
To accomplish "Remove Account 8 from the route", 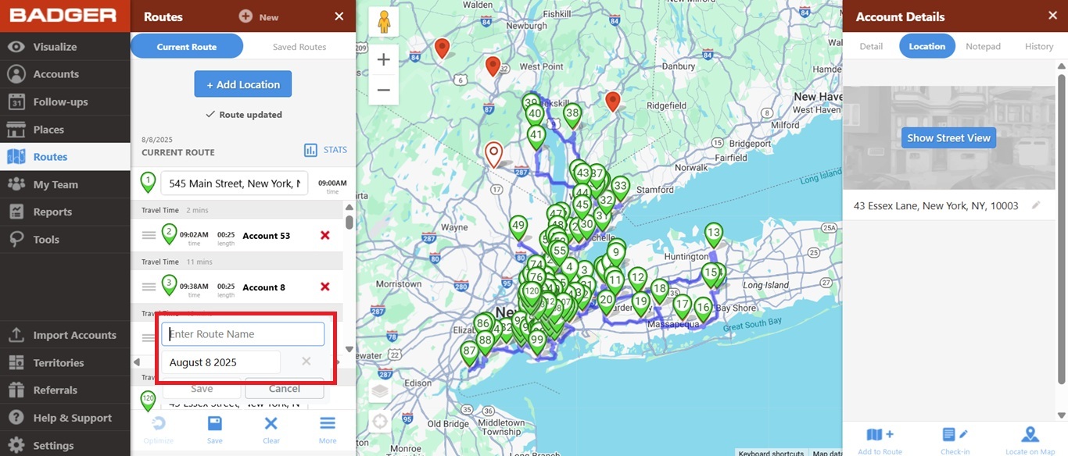I will [325, 287].
